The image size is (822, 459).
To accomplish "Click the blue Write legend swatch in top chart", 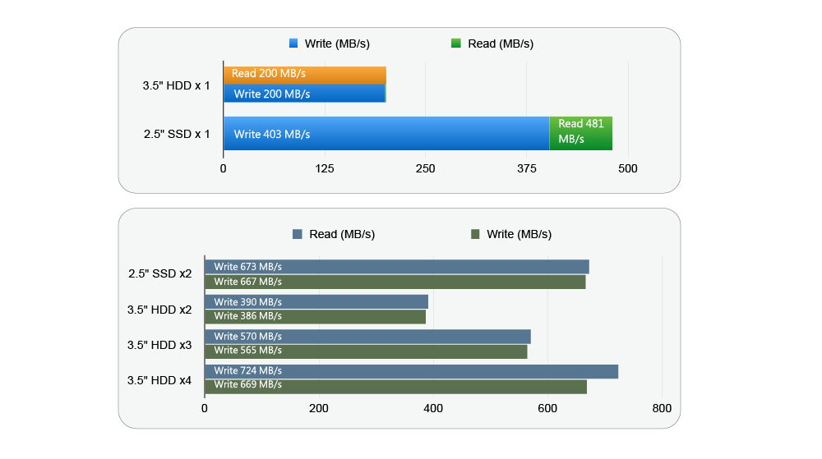I will click(293, 44).
